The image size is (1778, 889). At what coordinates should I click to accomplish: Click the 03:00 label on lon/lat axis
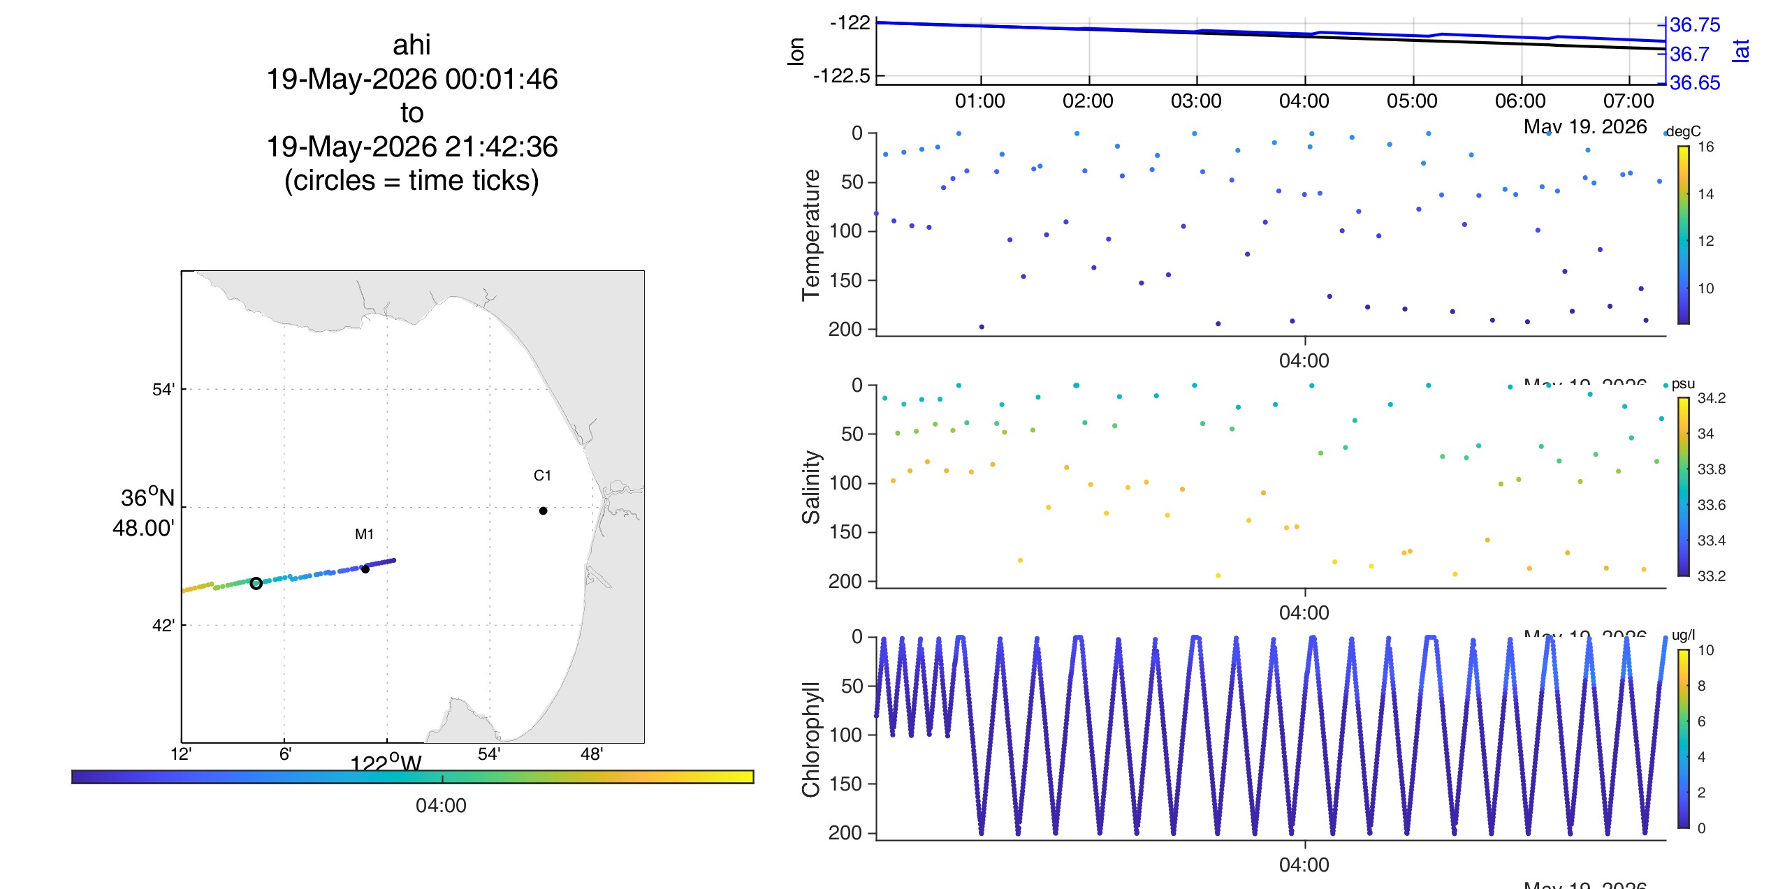1196,101
